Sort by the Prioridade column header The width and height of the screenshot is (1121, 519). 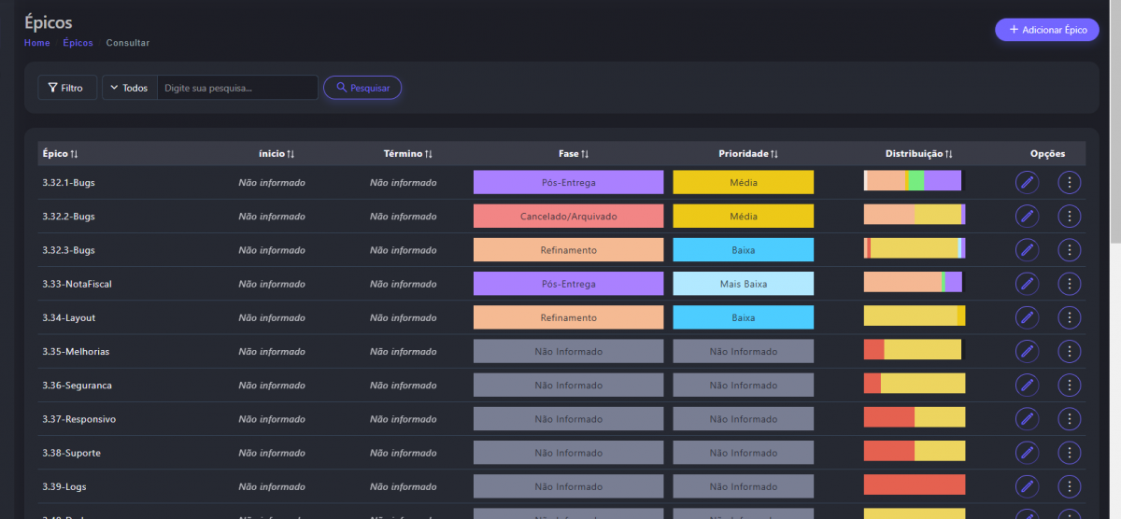click(x=747, y=154)
